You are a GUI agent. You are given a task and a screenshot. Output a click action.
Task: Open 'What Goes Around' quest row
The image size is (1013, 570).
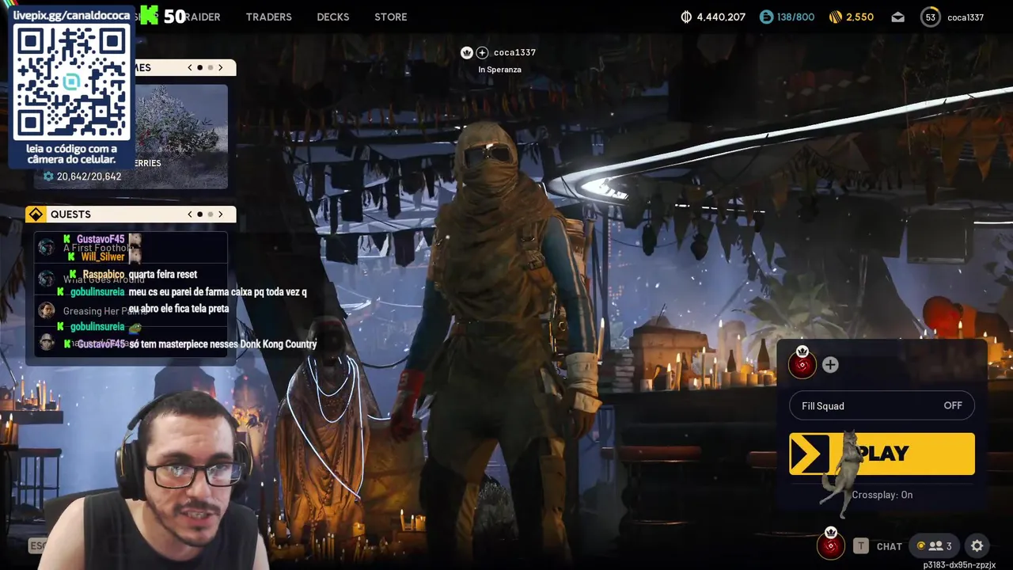pyautogui.click(x=131, y=279)
